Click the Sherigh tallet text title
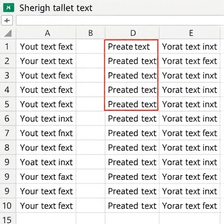 (56, 8)
